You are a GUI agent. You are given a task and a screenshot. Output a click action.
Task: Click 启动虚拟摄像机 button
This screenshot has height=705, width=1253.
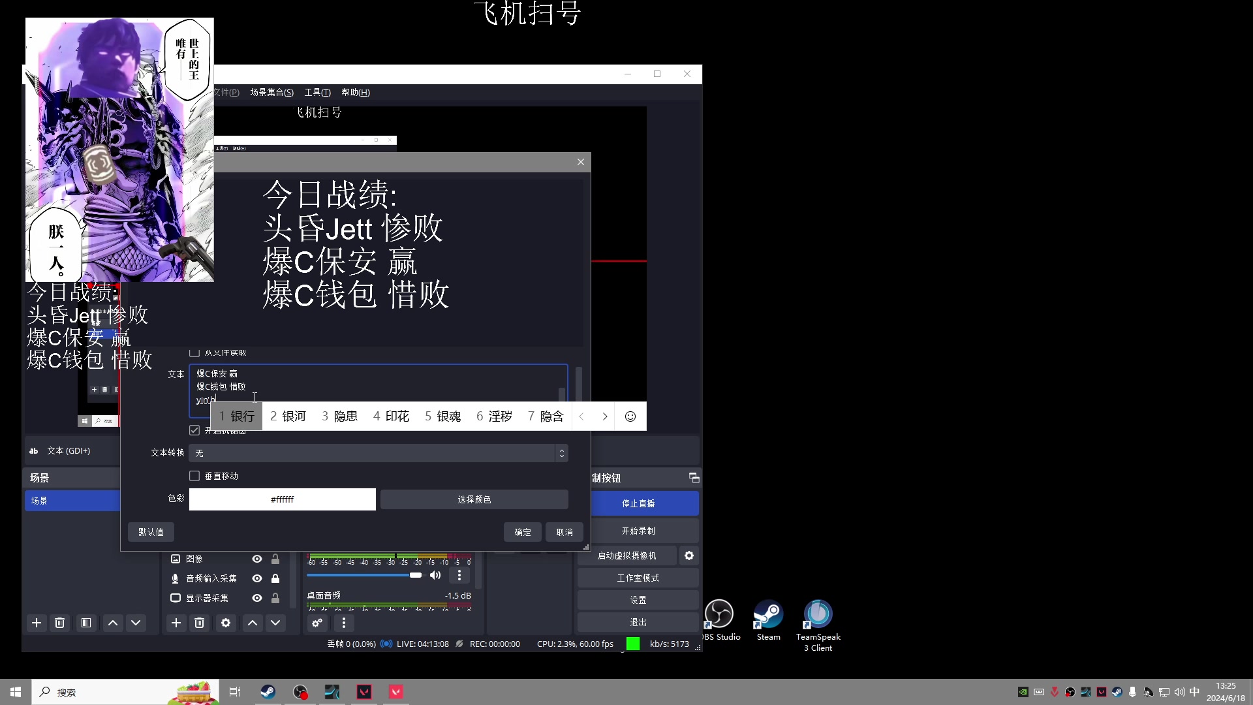coord(627,556)
